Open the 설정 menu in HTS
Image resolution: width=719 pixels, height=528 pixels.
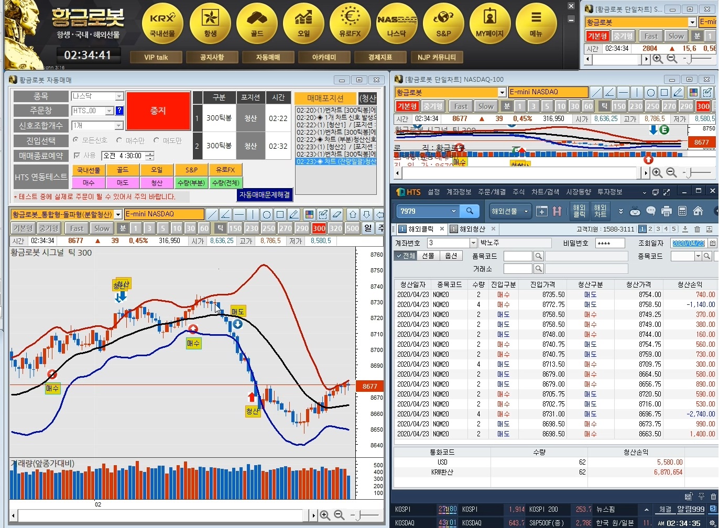(433, 192)
